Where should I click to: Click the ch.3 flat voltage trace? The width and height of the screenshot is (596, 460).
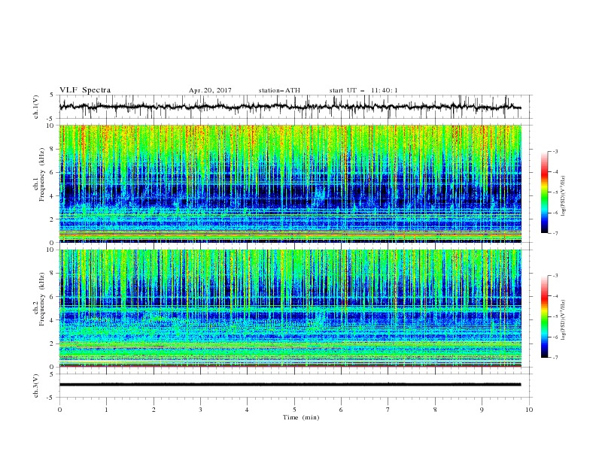click(x=290, y=385)
